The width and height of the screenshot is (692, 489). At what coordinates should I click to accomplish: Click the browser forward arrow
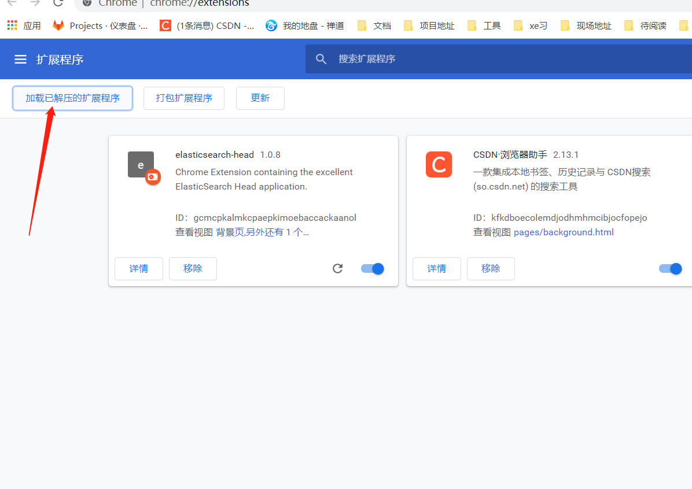click(35, 3)
